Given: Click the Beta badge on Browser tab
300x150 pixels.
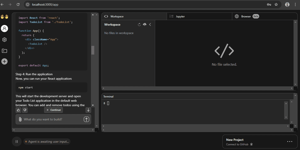Looking at the screenshot, I should pyautogui.click(x=256, y=16).
